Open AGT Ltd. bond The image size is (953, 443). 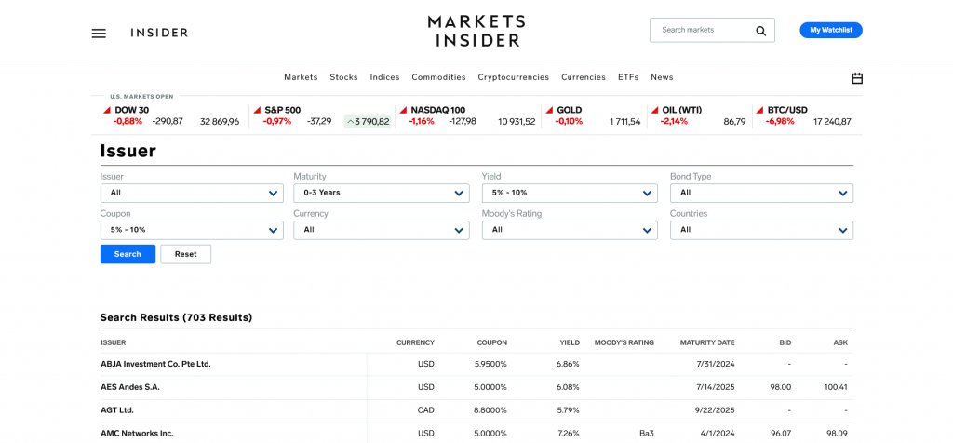point(117,410)
